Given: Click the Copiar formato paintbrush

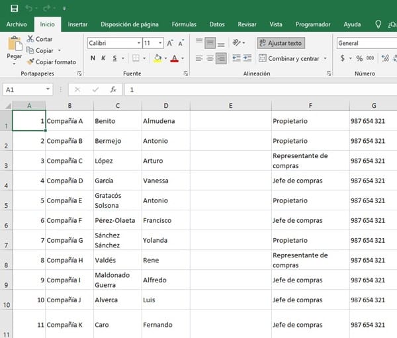Looking at the screenshot, I should tap(30, 62).
